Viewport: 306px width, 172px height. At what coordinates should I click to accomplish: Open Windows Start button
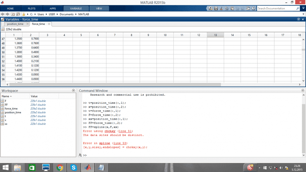click(x=5, y=167)
